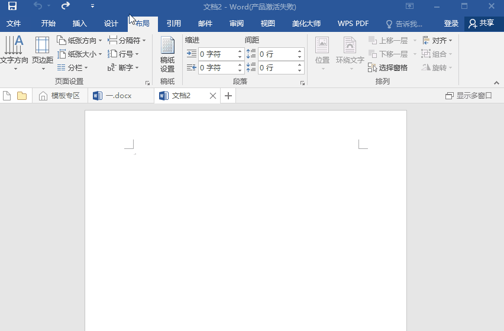Click the left indent 0 字符 field
504x331 pixels.
(217, 54)
